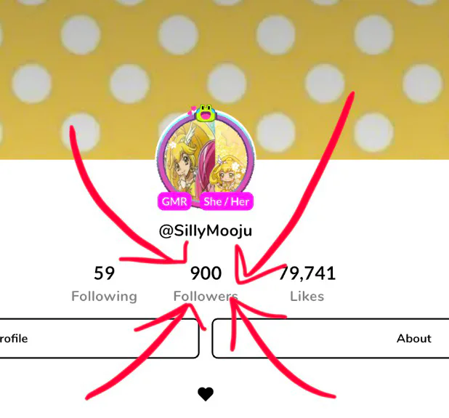The width and height of the screenshot is (449, 418).
Task: View the Likes count
Action: pos(307,284)
